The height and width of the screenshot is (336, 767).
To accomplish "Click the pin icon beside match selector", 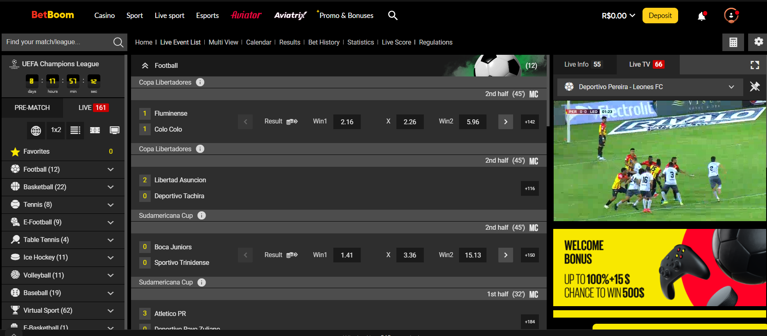I will pos(755,87).
